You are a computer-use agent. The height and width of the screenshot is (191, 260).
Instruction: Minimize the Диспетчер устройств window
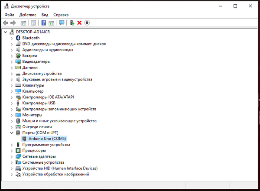pyautogui.click(x=221, y=6)
